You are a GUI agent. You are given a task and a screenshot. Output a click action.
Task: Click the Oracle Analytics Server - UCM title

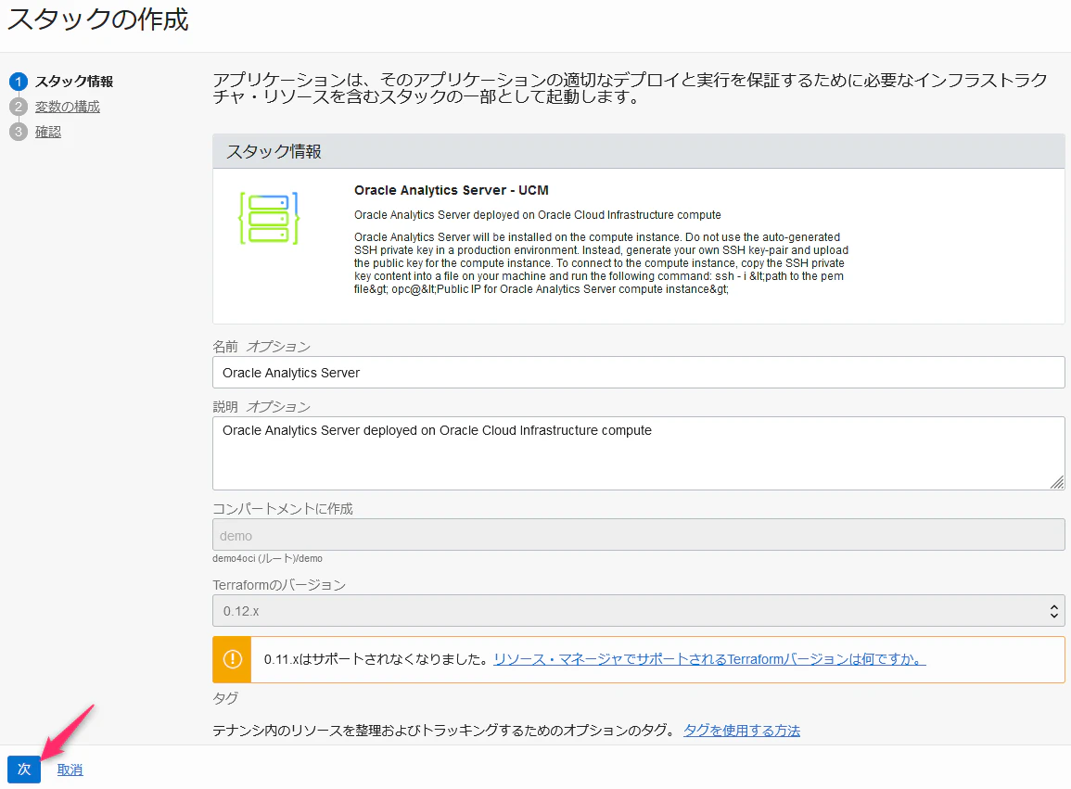pyautogui.click(x=452, y=191)
